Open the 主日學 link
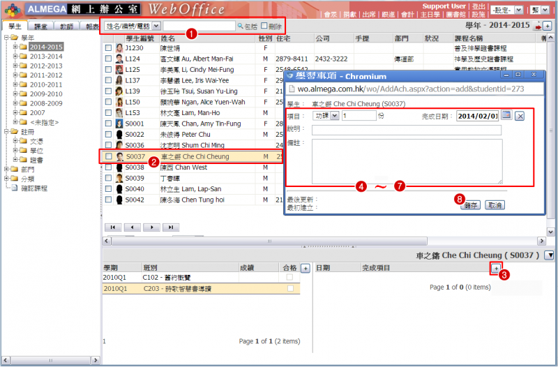558x367 pixels. [x=430, y=14]
